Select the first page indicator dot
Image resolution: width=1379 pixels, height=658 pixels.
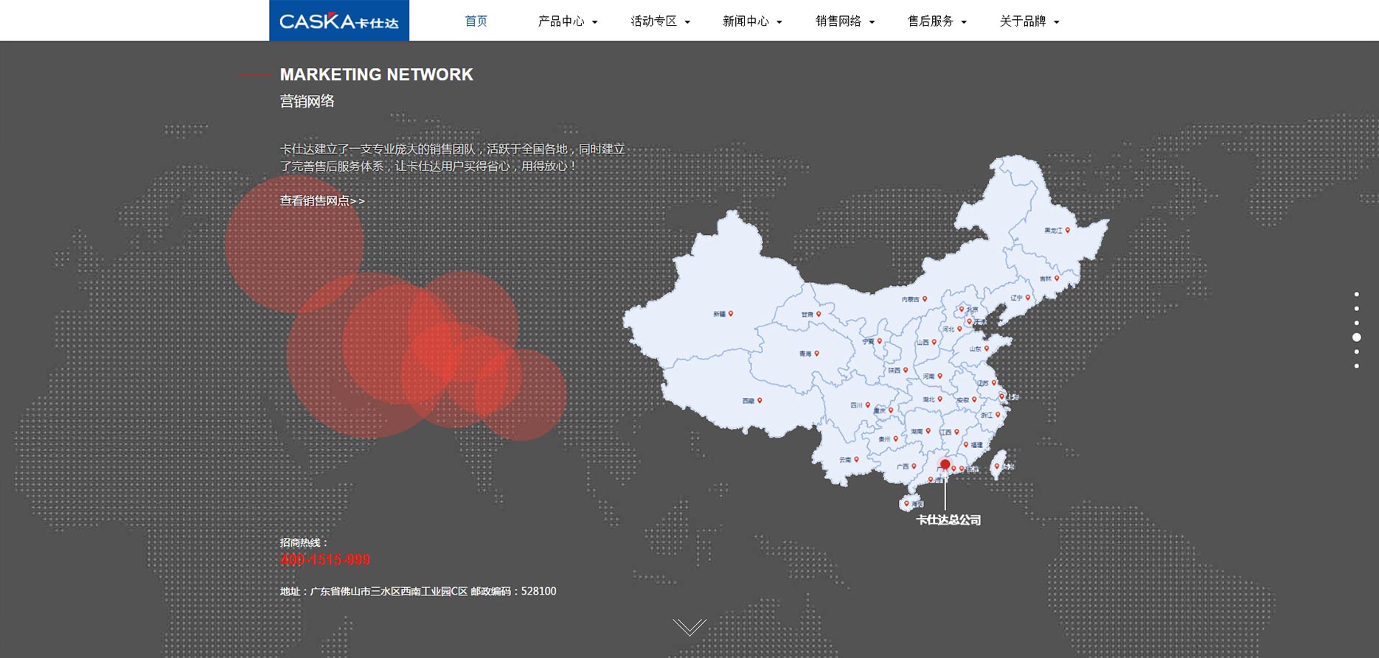click(x=1356, y=294)
